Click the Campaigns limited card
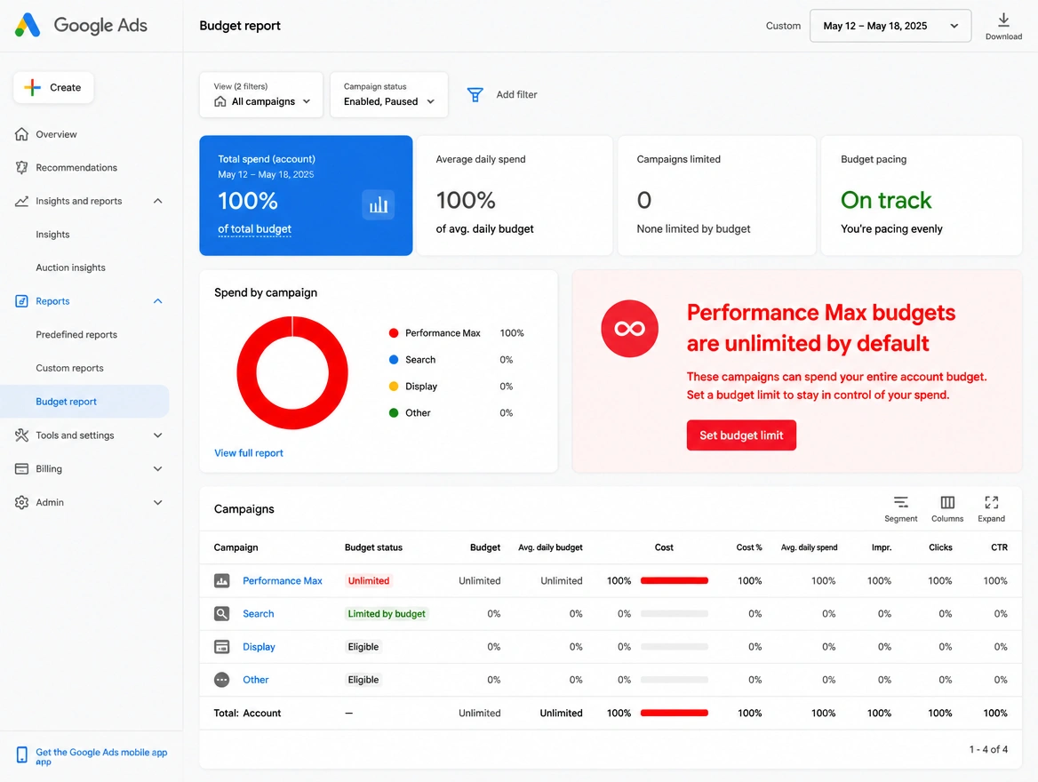Screen dimensions: 1038x782 [x=716, y=195]
